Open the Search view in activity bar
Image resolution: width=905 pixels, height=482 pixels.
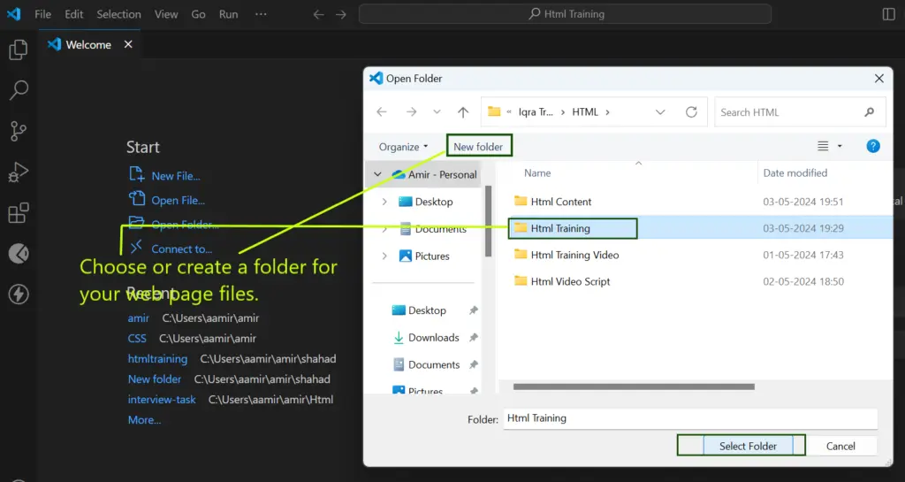point(19,90)
